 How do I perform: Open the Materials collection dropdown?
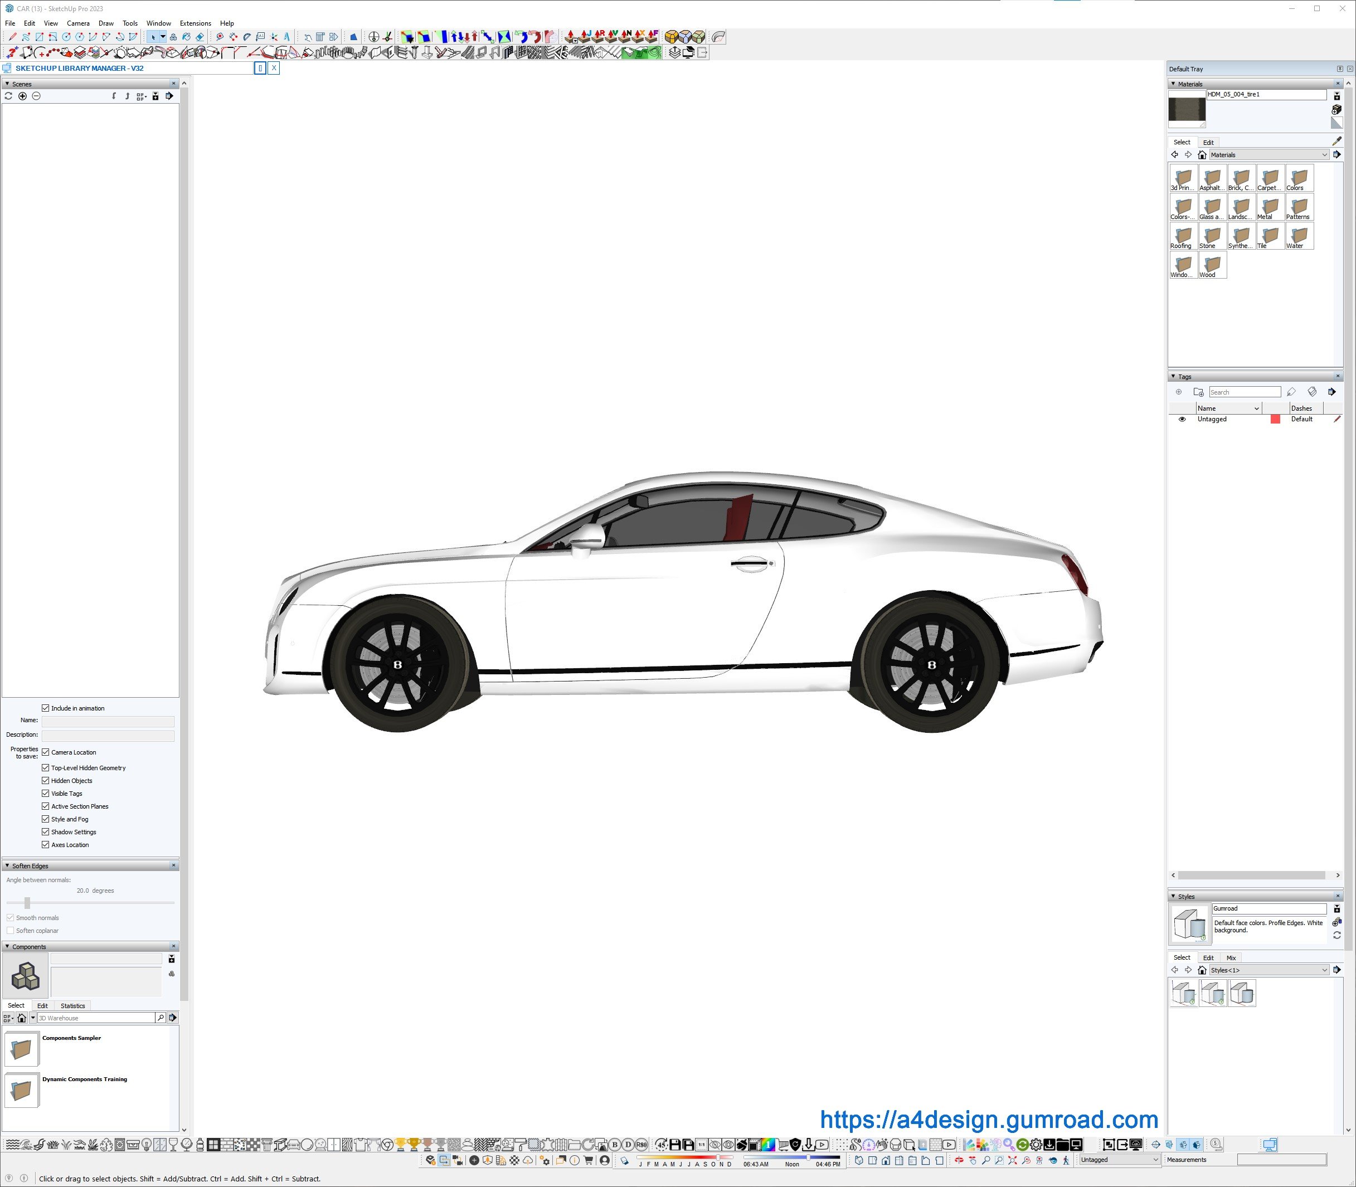click(x=1268, y=155)
